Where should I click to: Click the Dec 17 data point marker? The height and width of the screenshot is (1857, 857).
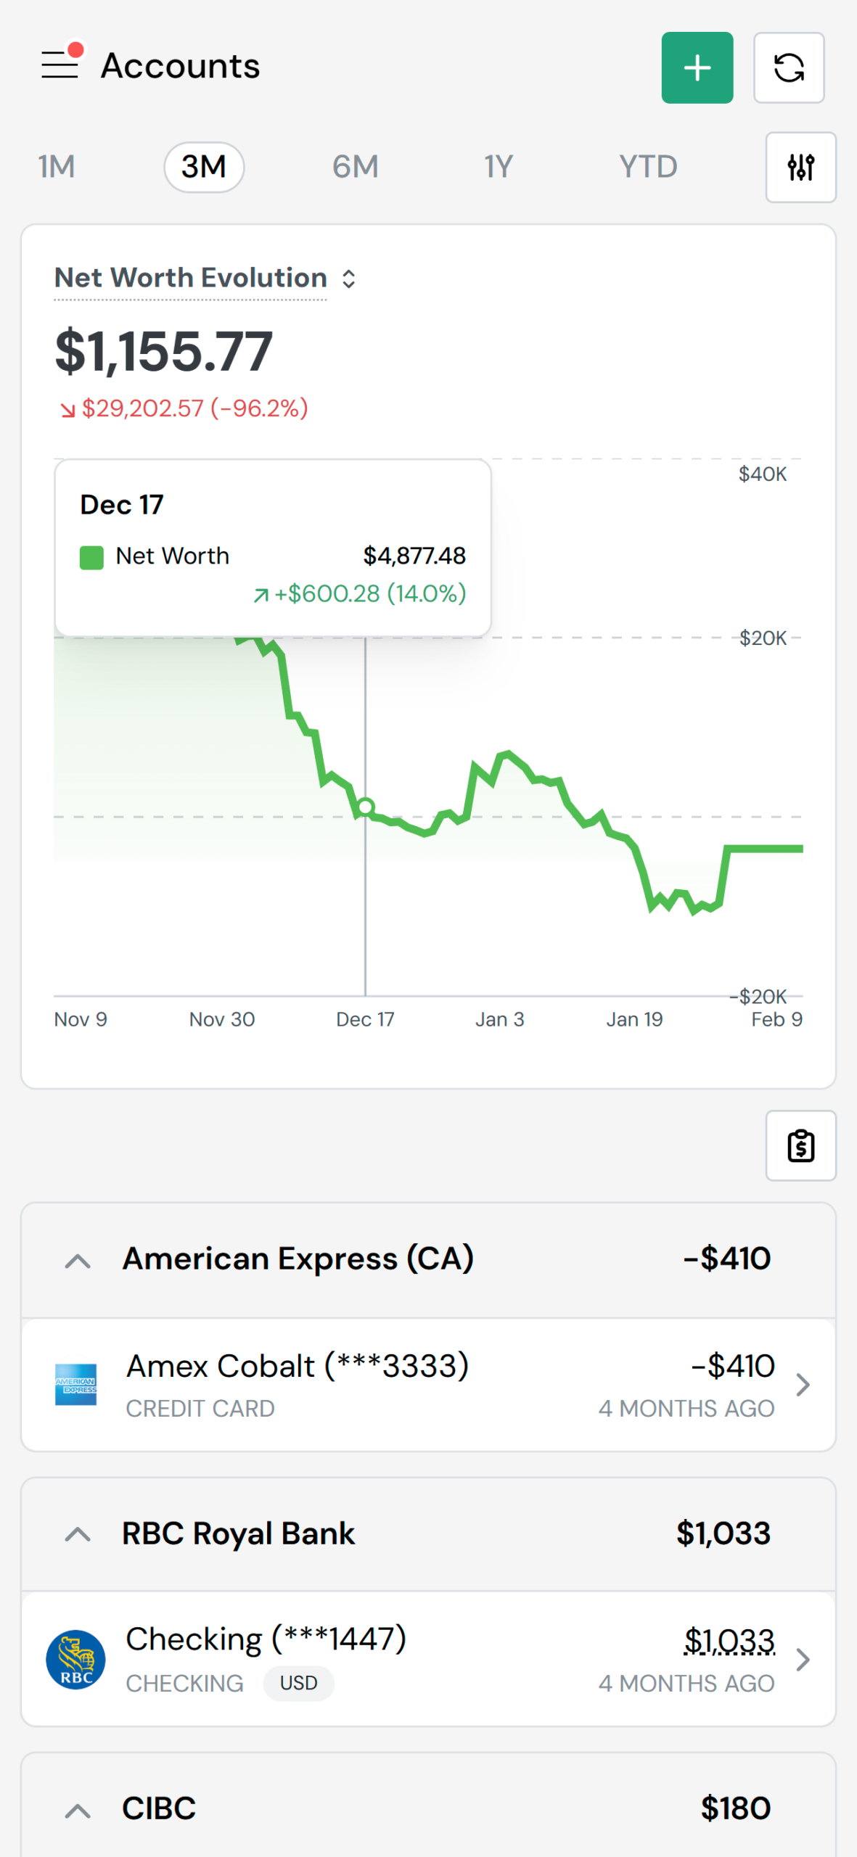pyautogui.click(x=366, y=807)
